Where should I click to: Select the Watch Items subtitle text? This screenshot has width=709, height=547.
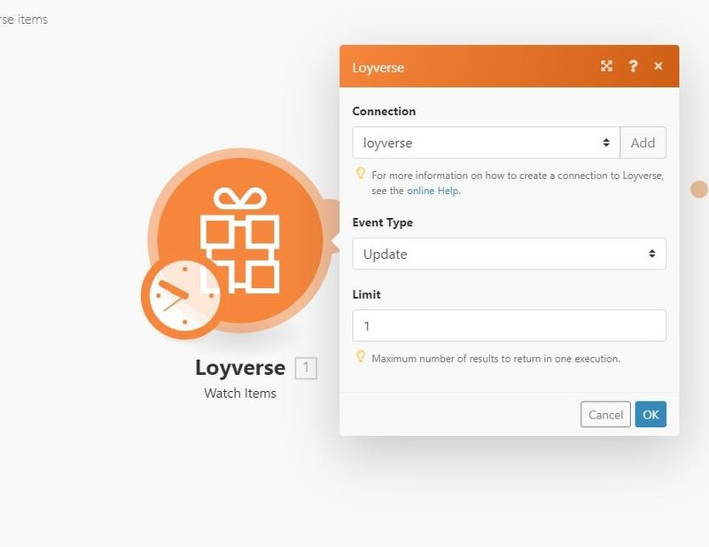240,394
